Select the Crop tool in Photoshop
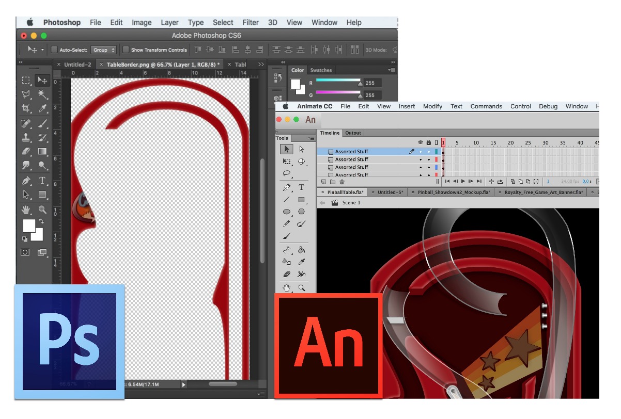621x419 pixels. 25,108
